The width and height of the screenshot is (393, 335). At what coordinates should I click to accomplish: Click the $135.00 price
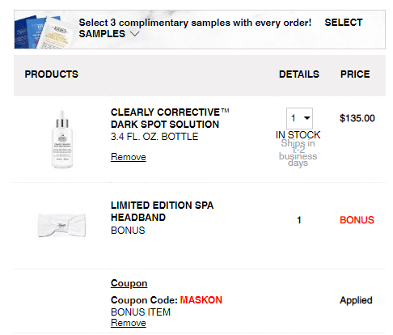[357, 118]
